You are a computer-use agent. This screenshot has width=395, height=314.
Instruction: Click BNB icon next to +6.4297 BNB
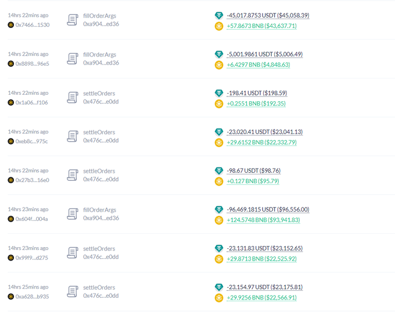coord(219,65)
